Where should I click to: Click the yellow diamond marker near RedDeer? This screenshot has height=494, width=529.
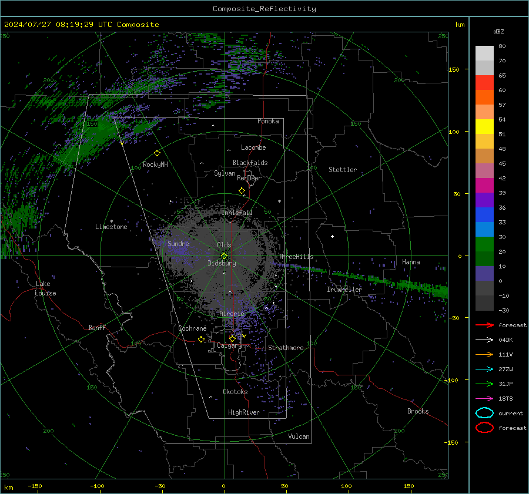tap(242, 191)
